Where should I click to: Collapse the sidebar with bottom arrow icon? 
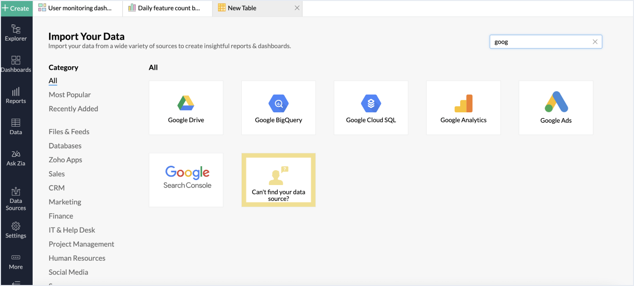16,283
